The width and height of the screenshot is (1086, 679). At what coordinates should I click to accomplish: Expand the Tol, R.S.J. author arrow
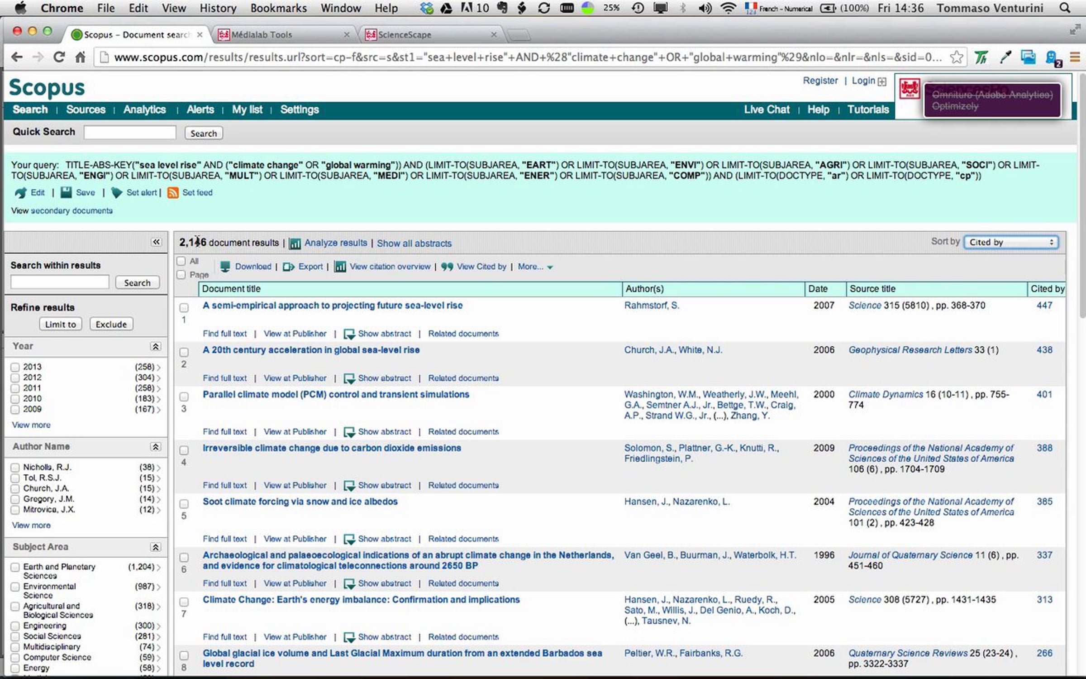pyautogui.click(x=159, y=478)
